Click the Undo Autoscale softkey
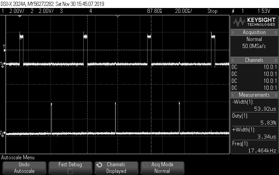The height and width of the screenshot is (175, 279). click(x=24, y=168)
